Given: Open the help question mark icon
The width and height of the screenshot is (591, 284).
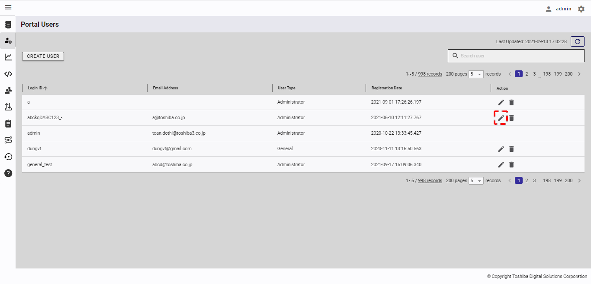Looking at the screenshot, I should [8, 173].
